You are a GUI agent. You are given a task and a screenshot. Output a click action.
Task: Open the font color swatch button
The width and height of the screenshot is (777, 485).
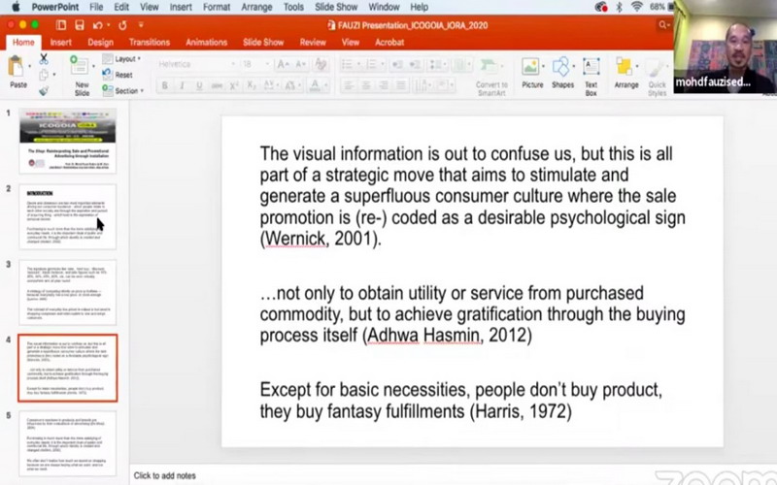(x=314, y=85)
